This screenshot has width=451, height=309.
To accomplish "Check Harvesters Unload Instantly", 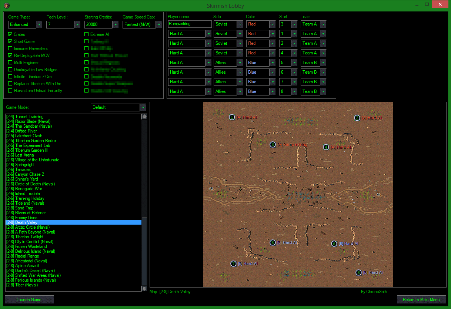I will tap(10, 91).
